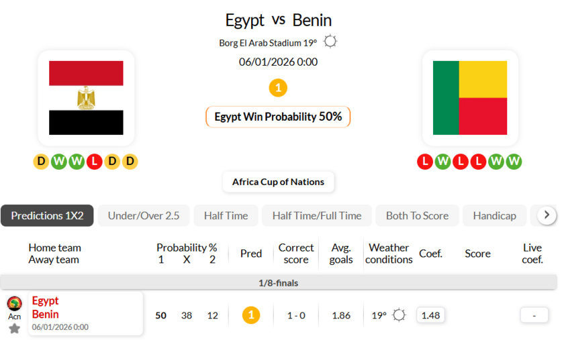Click Benin's last green W form badge
This screenshot has width=564, height=340.
click(514, 162)
